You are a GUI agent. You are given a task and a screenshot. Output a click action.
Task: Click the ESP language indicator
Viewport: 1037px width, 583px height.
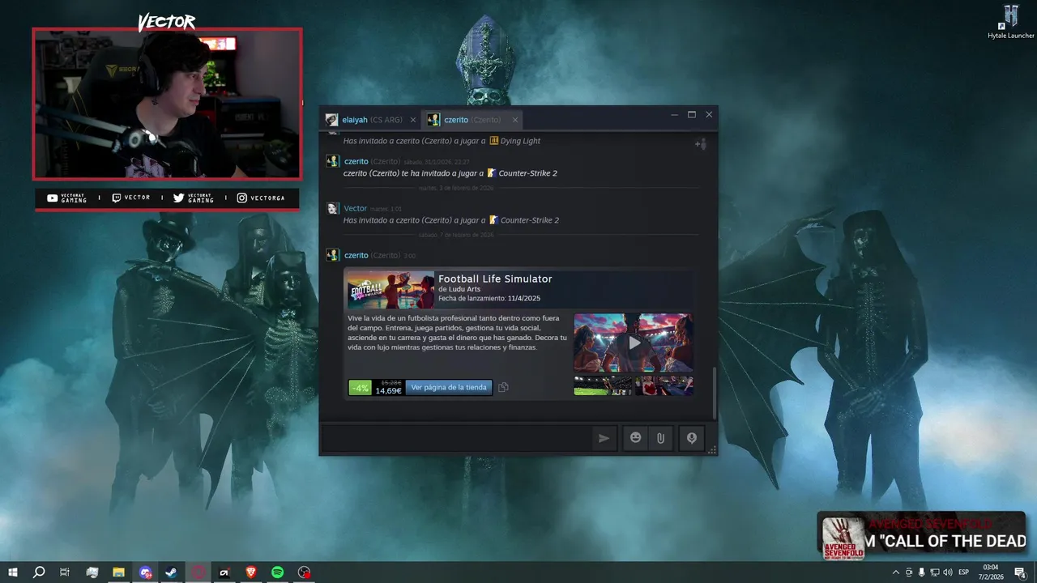coord(964,572)
